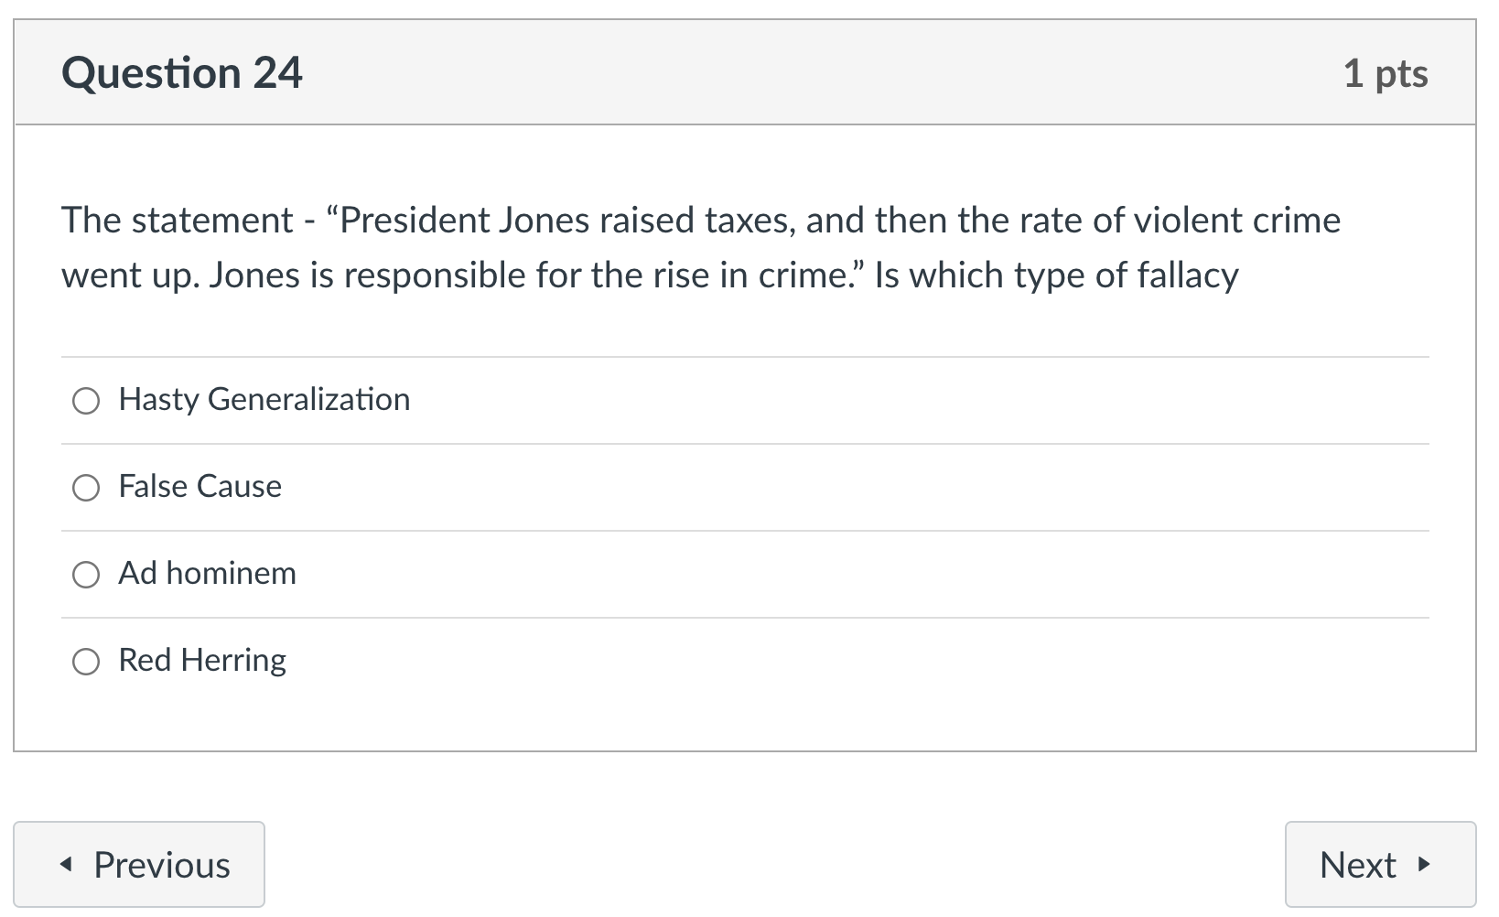
Task: Click the Question 24 header
Action: 181,72
